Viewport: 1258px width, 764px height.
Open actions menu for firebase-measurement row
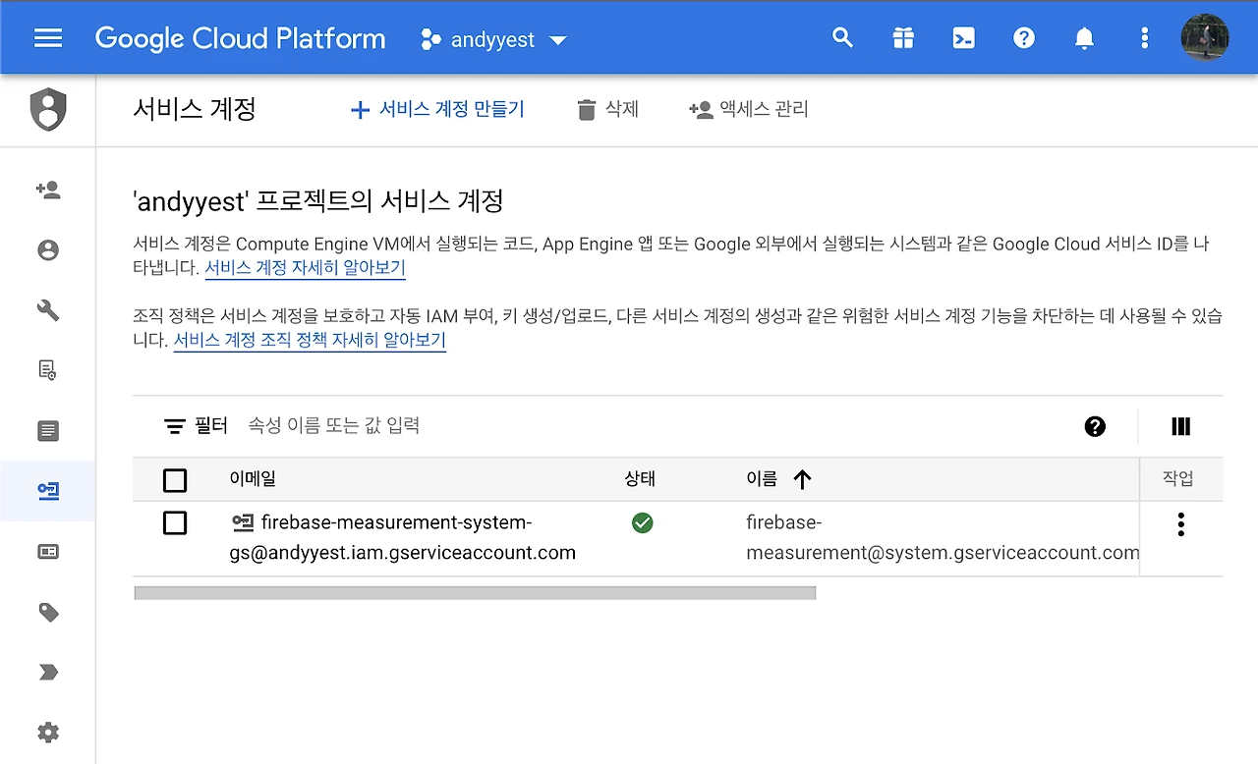[x=1181, y=524]
